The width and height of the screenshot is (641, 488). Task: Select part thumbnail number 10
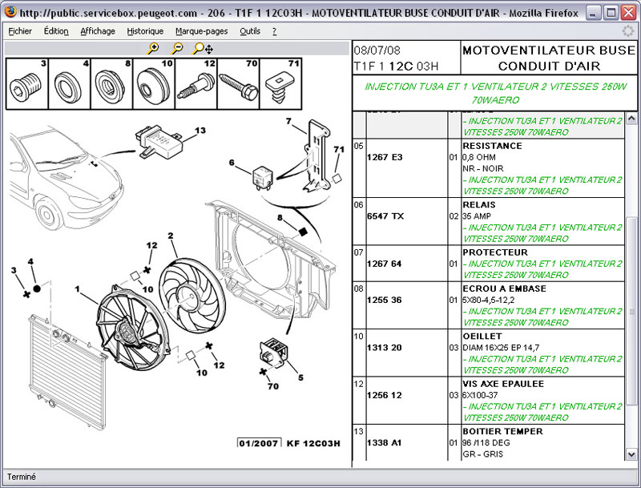[x=154, y=84]
